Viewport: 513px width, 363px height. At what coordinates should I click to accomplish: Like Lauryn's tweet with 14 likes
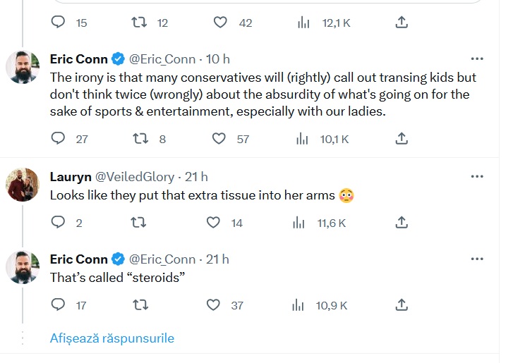(x=214, y=223)
